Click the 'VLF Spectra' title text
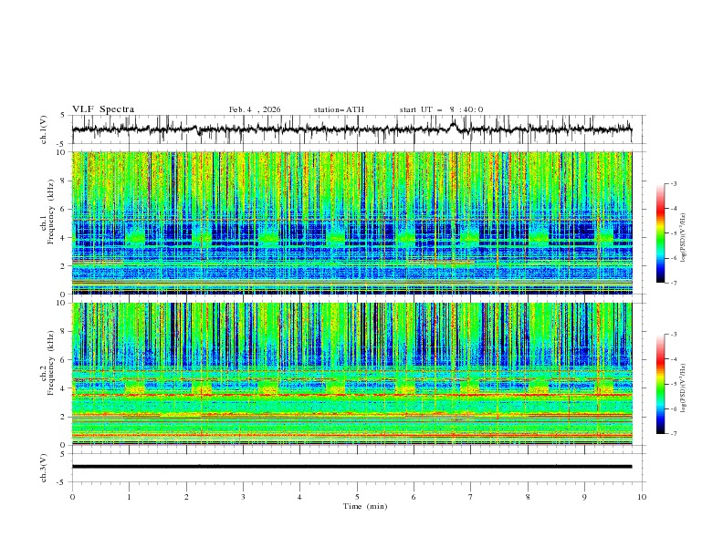The height and width of the screenshot is (558, 723). click(103, 109)
